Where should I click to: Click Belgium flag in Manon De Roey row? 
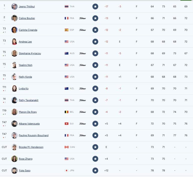pos(66,112)
